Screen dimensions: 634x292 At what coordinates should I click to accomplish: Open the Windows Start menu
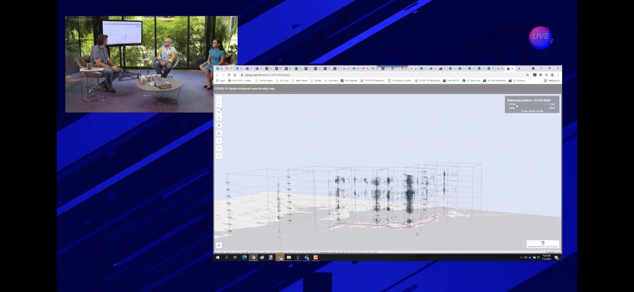(x=218, y=258)
